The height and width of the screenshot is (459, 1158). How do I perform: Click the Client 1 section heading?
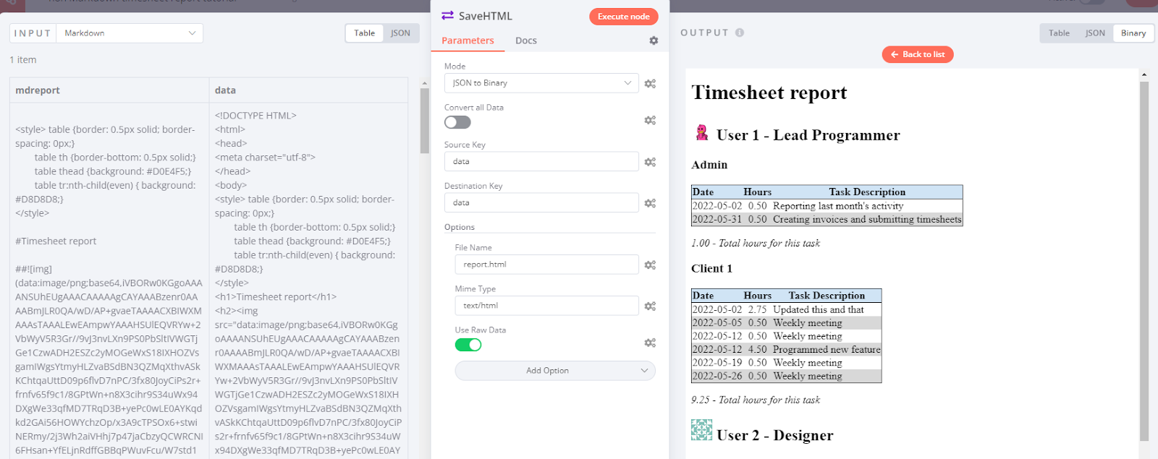tap(711, 268)
